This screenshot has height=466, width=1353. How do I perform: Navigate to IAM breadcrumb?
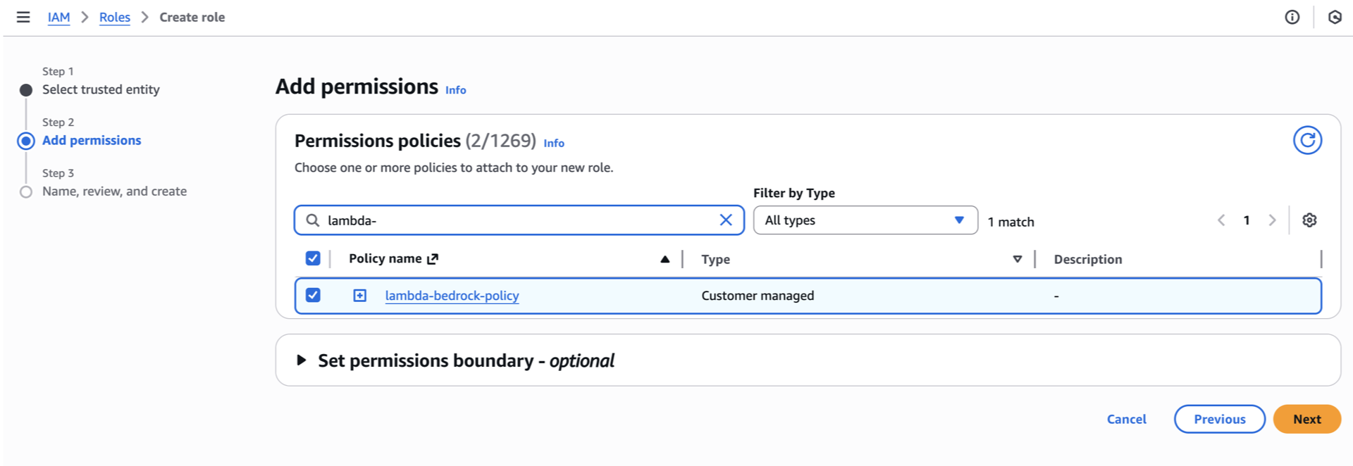click(58, 17)
